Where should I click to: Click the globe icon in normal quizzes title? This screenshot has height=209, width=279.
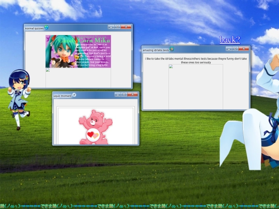point(47,27)
